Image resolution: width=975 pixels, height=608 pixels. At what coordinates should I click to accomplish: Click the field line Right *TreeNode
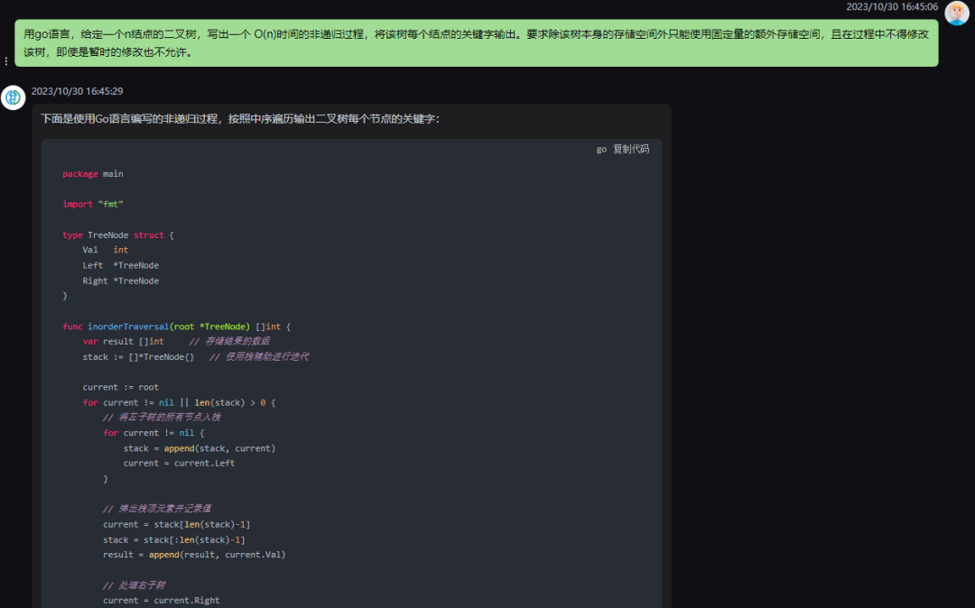[x=121, y=281]
